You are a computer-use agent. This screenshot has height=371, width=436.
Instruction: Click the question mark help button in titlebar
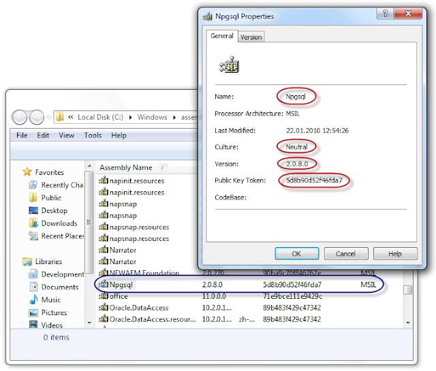tap(385, 13)
